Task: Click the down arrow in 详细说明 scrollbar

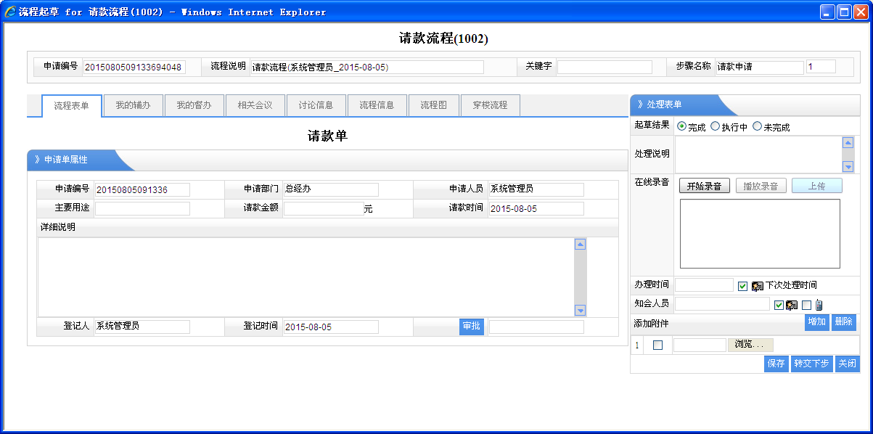Action: tap(580, 310)
